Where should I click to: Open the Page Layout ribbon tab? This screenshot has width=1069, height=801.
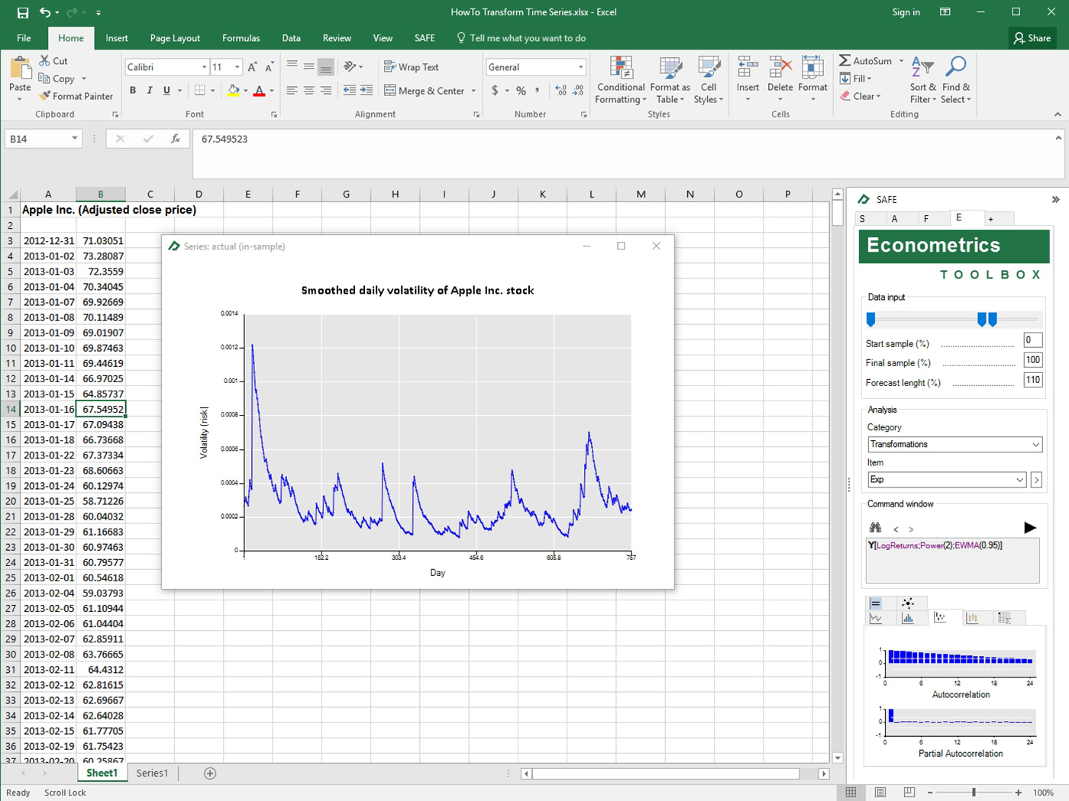175,38
